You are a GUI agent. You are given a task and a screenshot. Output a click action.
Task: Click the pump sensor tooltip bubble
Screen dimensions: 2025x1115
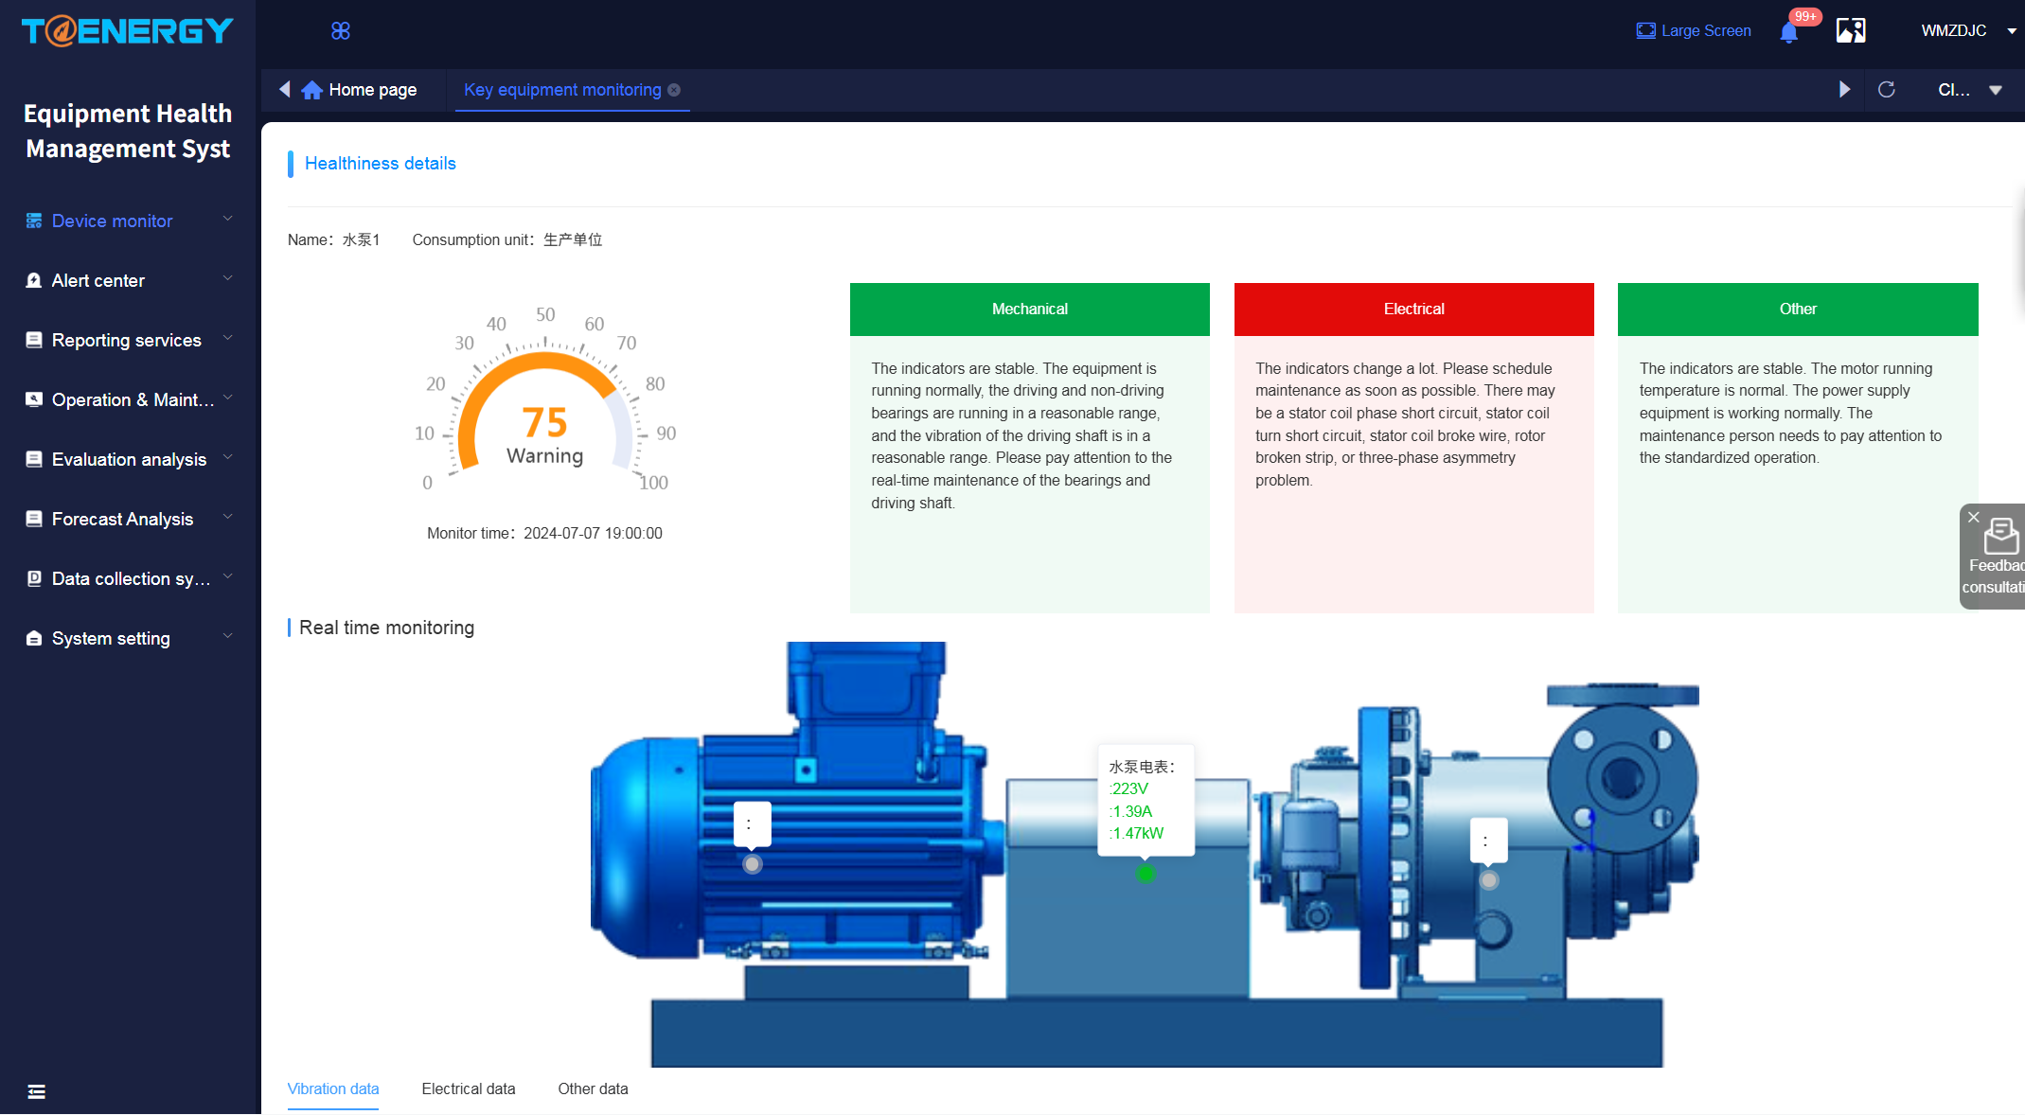point(1488,841)
